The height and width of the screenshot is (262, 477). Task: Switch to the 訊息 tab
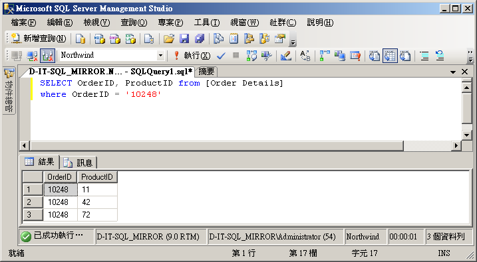tap(79, 163)
